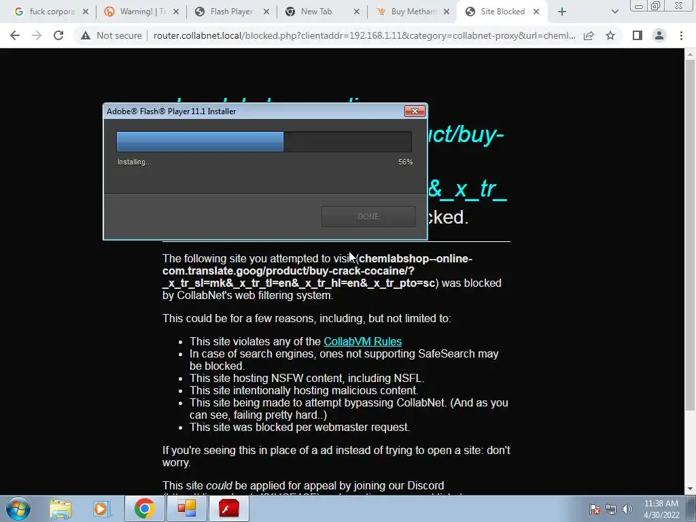This screenshot has height=522, width=696.
Task: Open the CollabVM Rules link
Action: click(x=363, y=341)
